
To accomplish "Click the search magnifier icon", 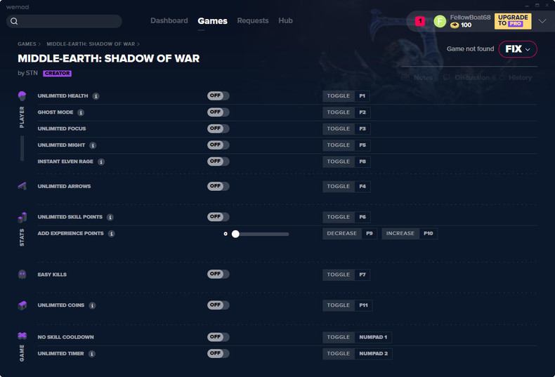I will (x=14, y=21).
